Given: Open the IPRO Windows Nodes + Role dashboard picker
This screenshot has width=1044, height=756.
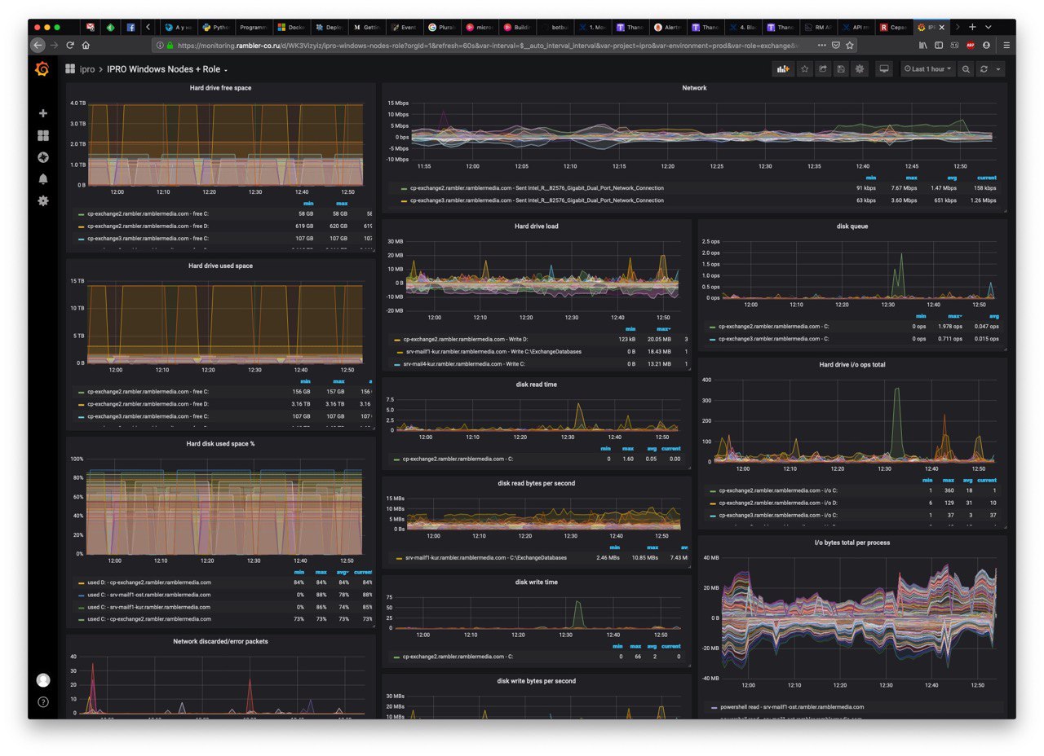Looking at the screenshot, I should pos(167,69).
